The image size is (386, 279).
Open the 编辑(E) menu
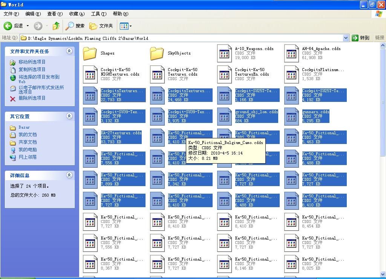click(33, 14)
